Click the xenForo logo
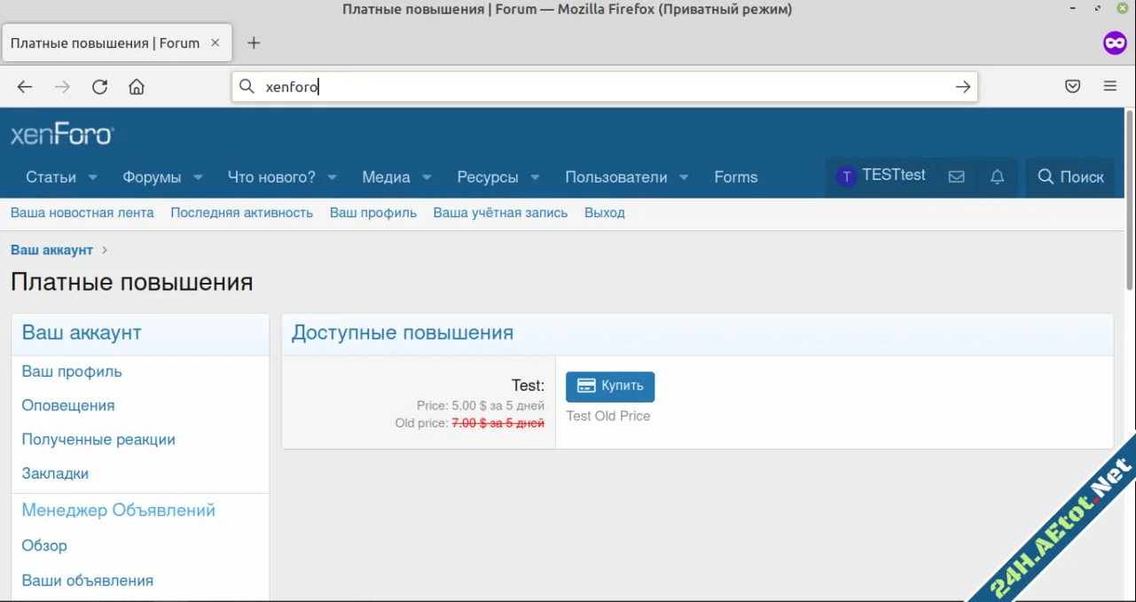The height and width of the screenshot is (602, 1136). click(x=61, y=133)
